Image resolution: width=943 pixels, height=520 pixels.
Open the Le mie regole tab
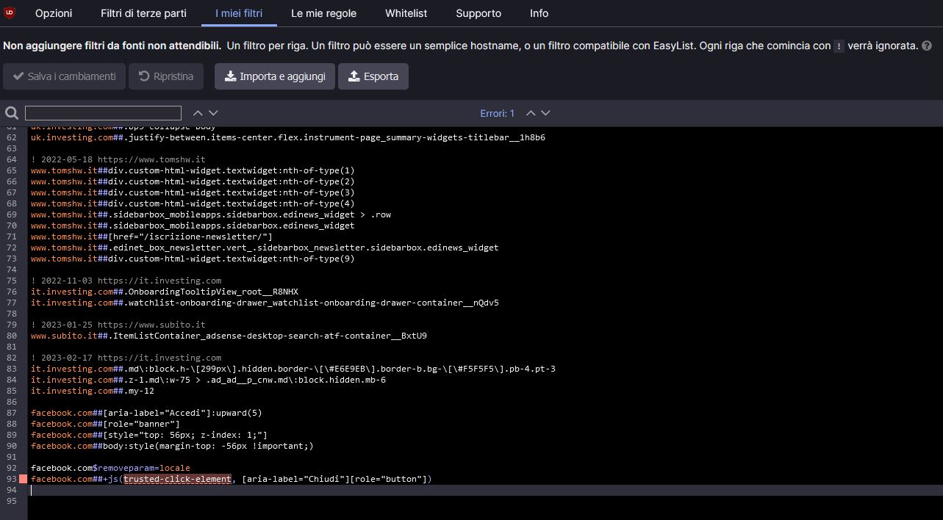323,13
